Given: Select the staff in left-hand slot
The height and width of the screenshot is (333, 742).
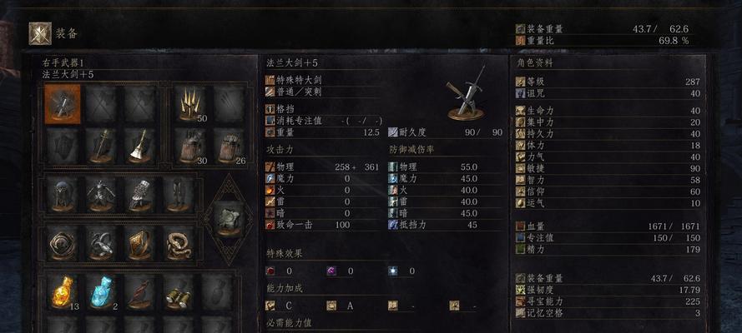Looking at the screenshot, I should point(101,146).
